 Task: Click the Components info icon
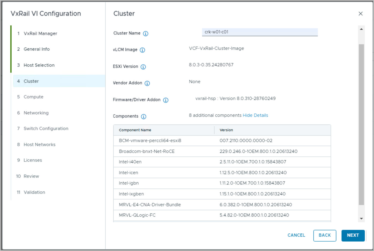(144, 117)
